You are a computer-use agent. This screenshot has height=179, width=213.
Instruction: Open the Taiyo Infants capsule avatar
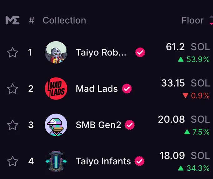coord(56,161)
